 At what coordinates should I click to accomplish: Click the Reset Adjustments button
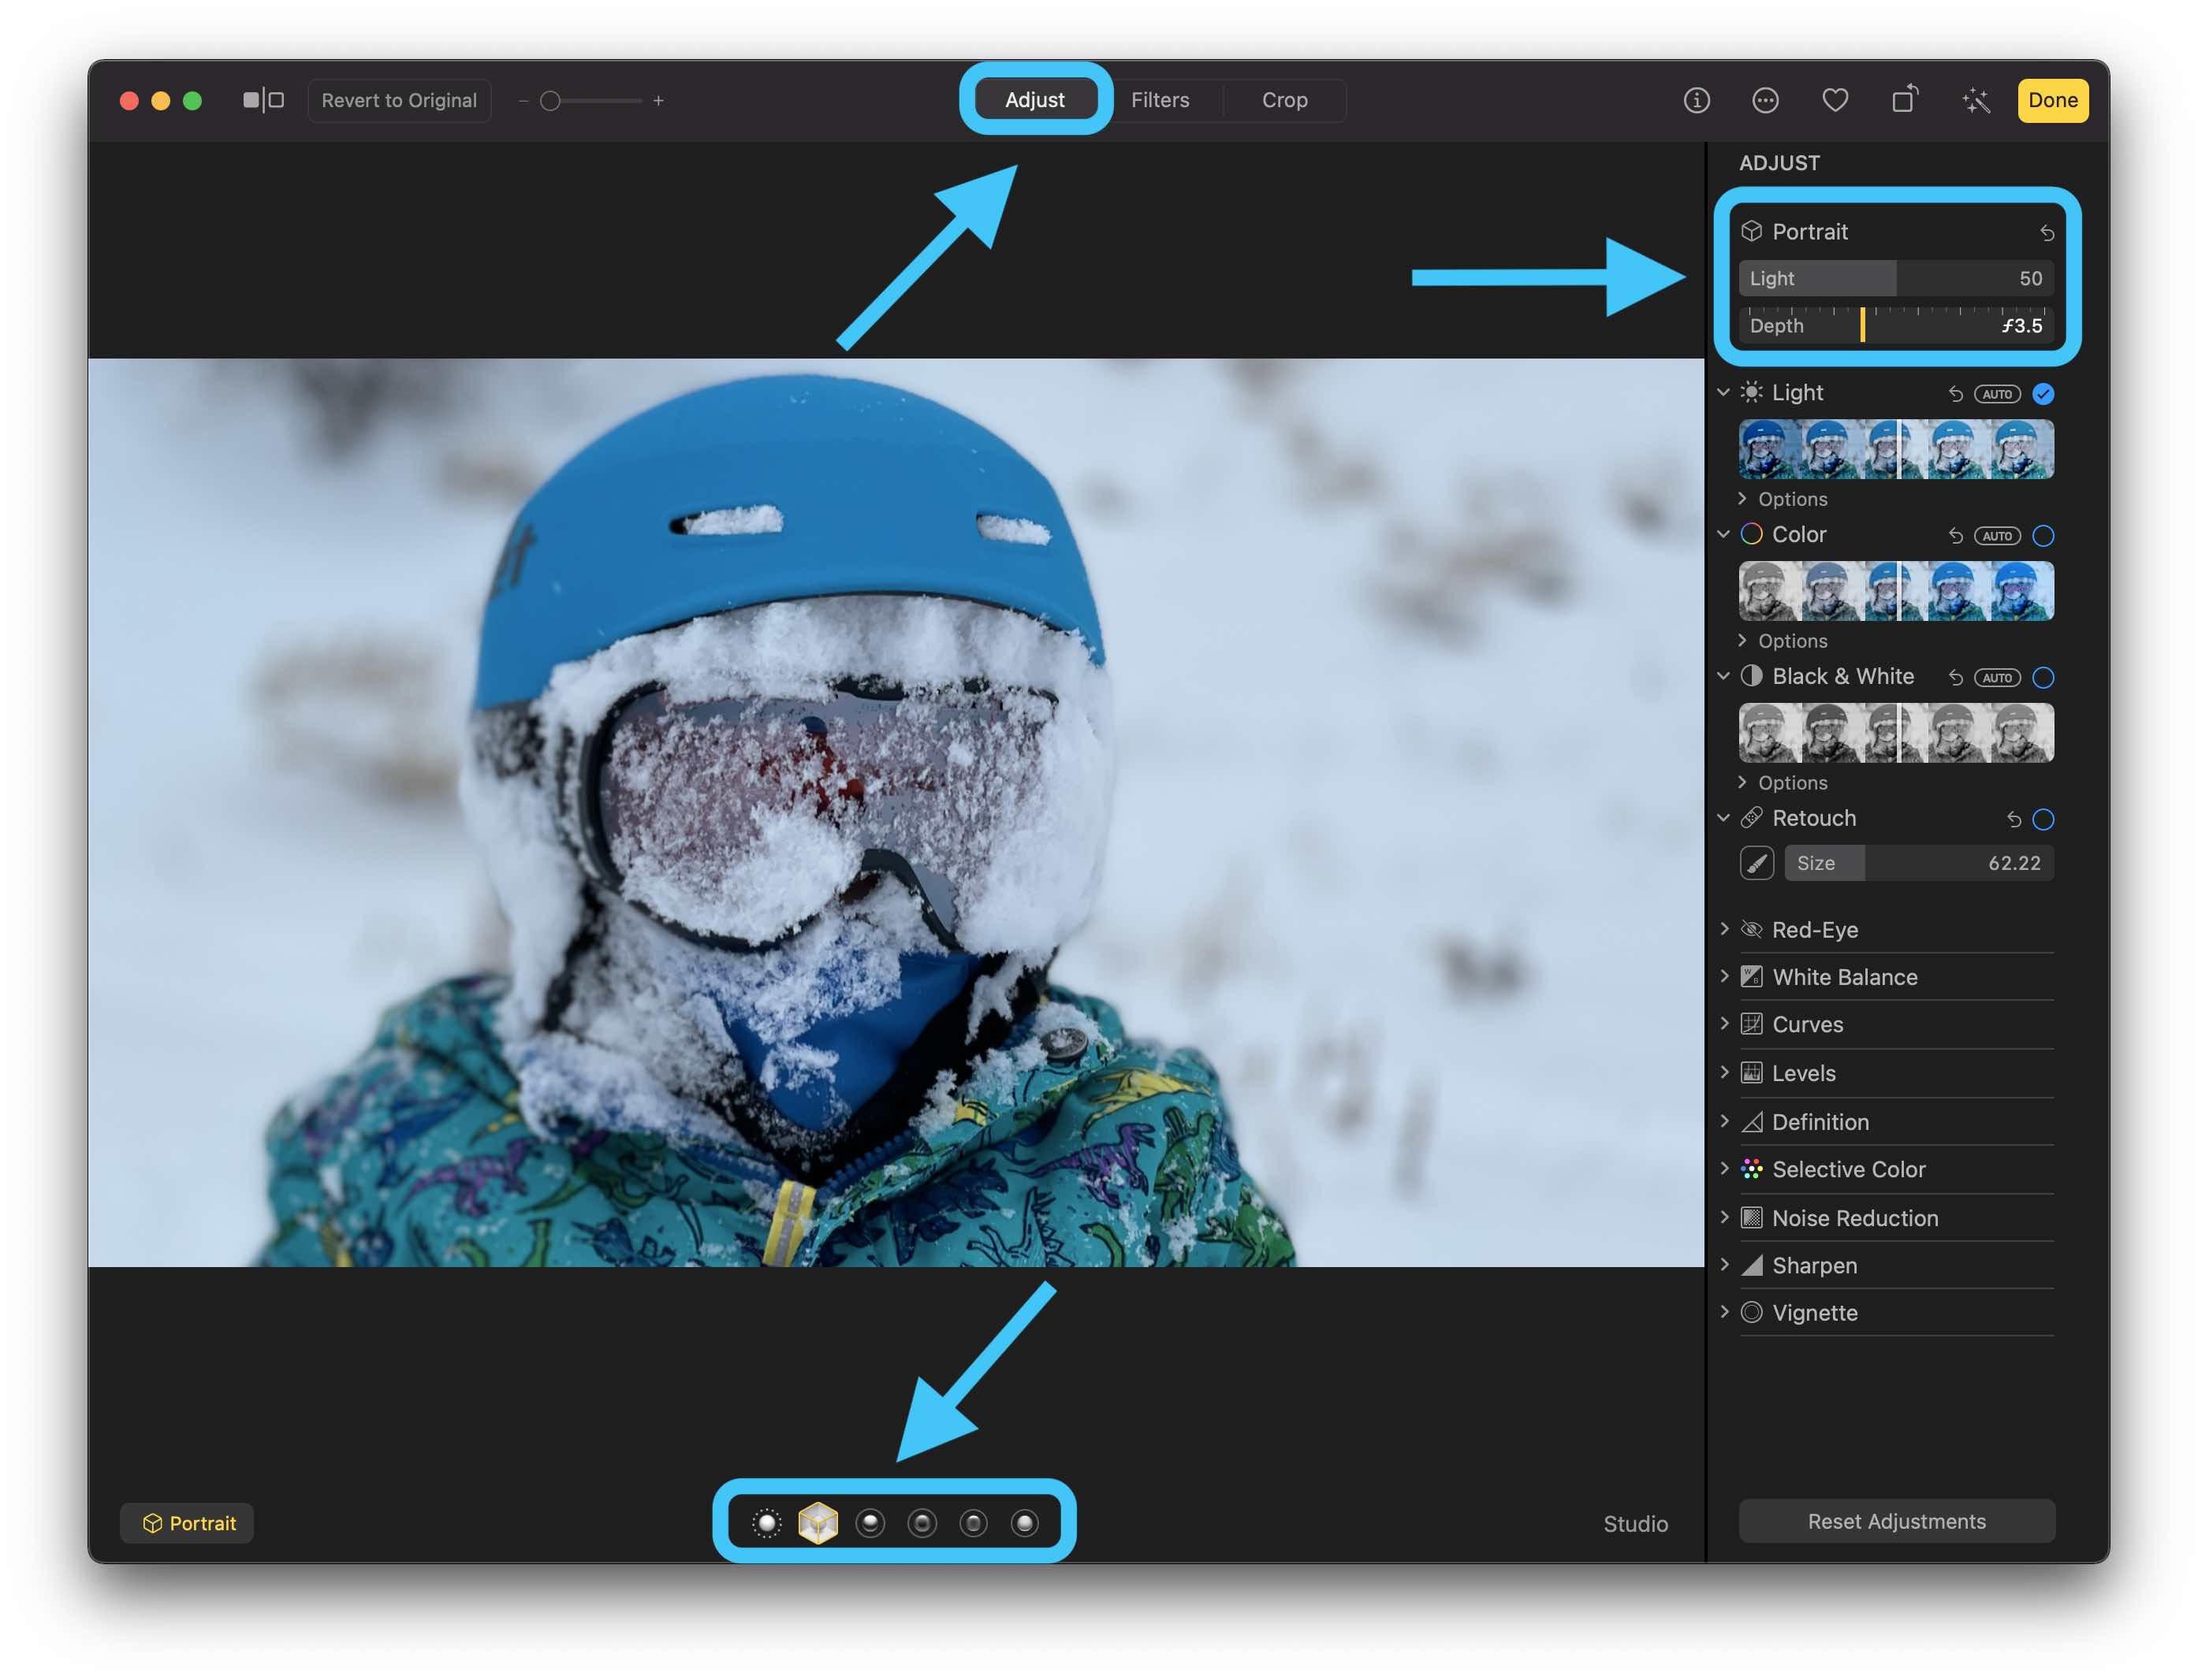tap(1896, 1519)
